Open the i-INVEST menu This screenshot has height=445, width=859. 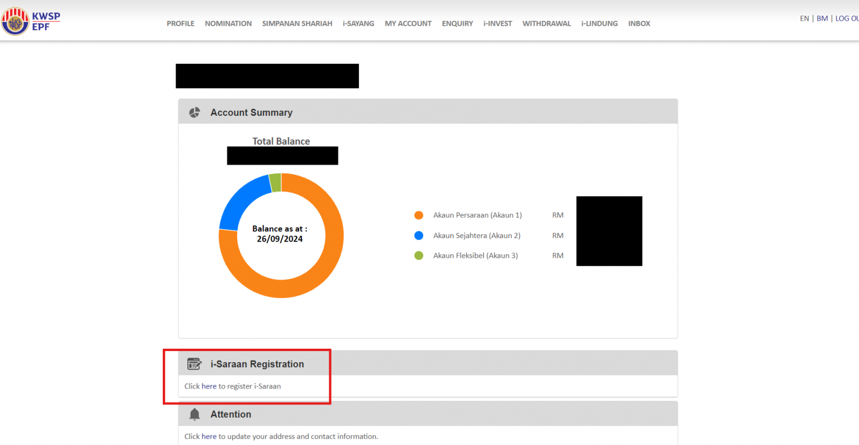(497, 23)
